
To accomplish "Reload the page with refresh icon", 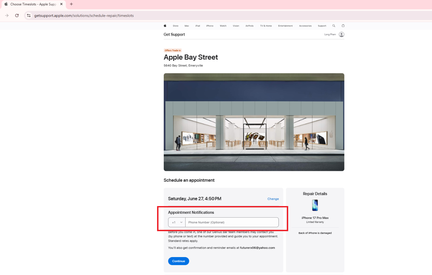I will click(17, 15).
